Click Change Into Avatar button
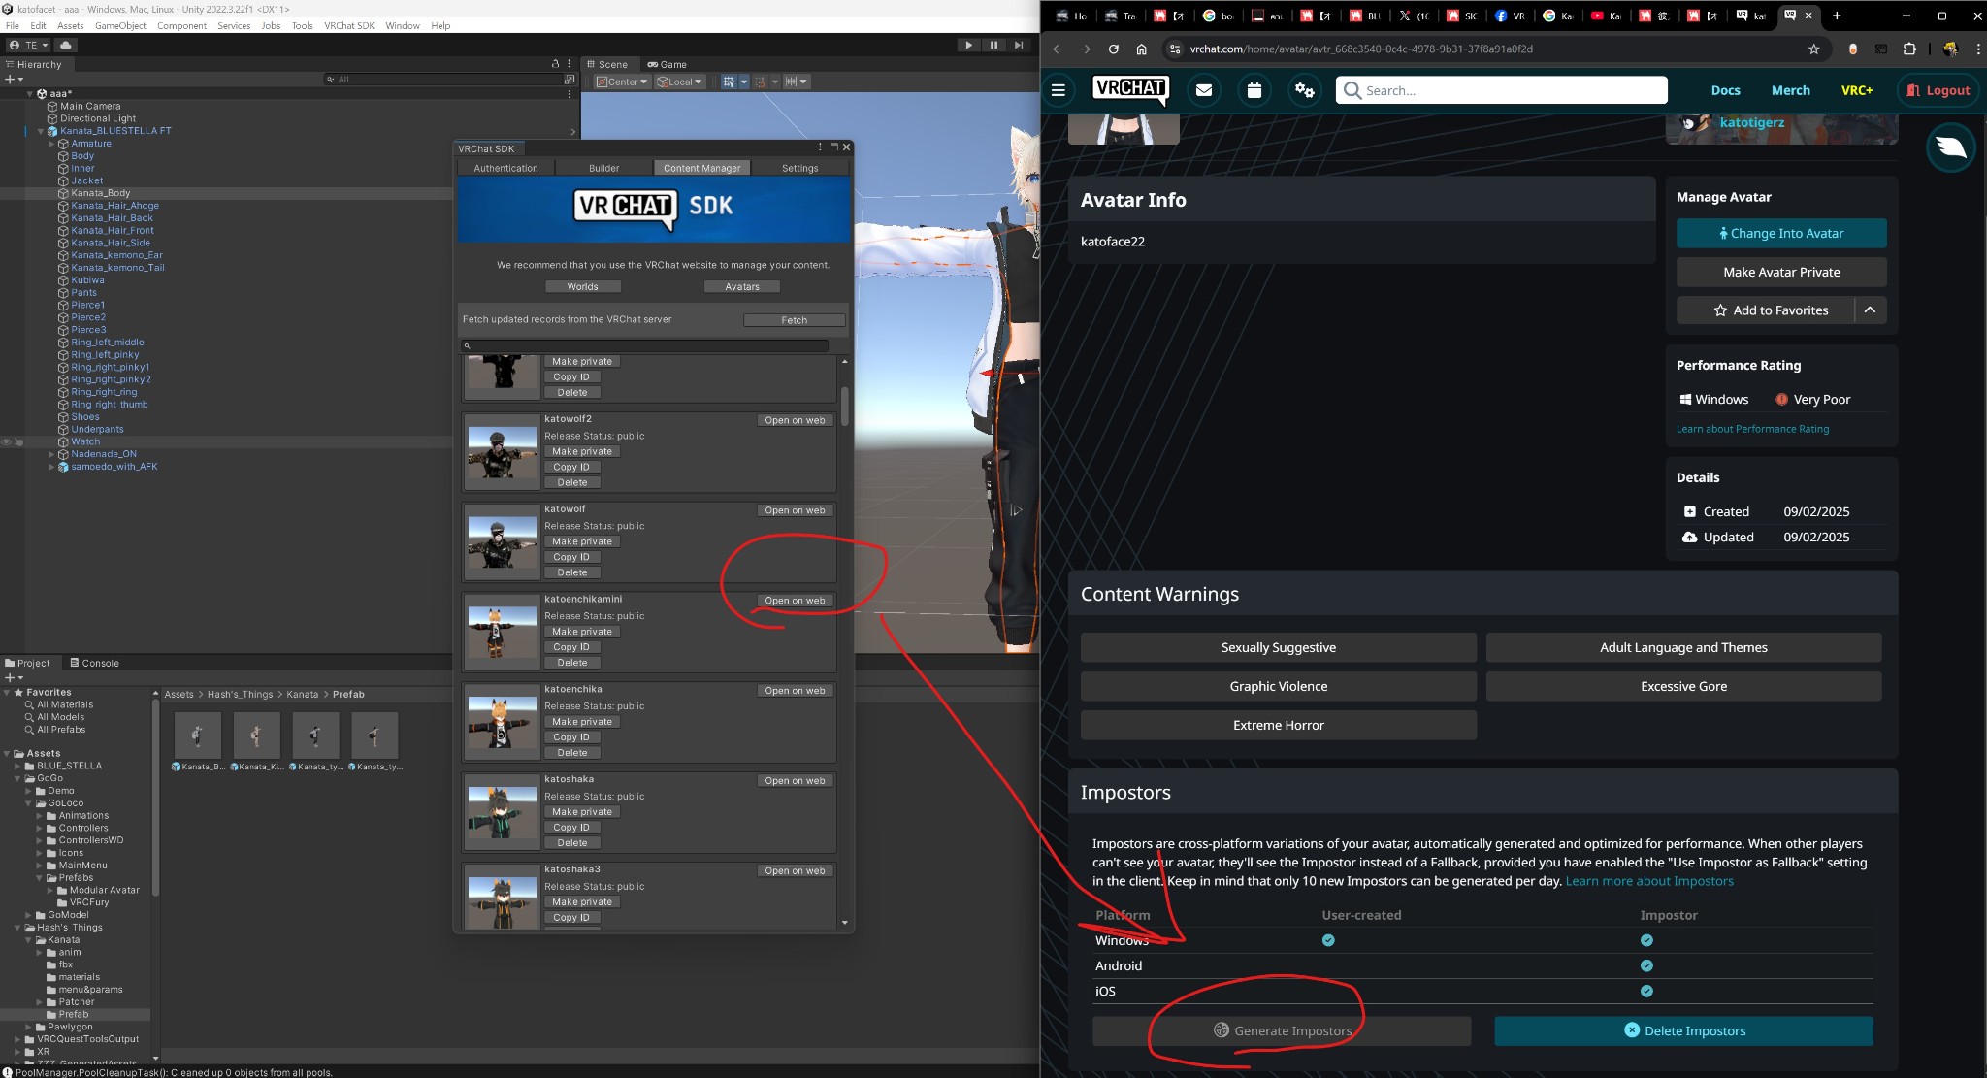 (1781, 233)
